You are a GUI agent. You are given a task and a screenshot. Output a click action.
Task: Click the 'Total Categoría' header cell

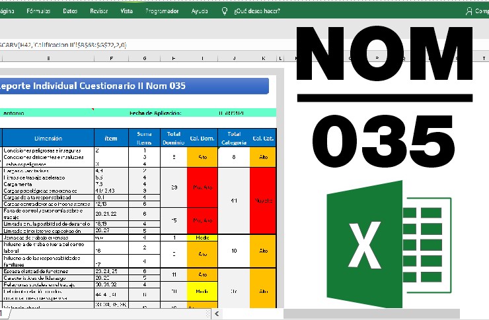pos(234,138)
